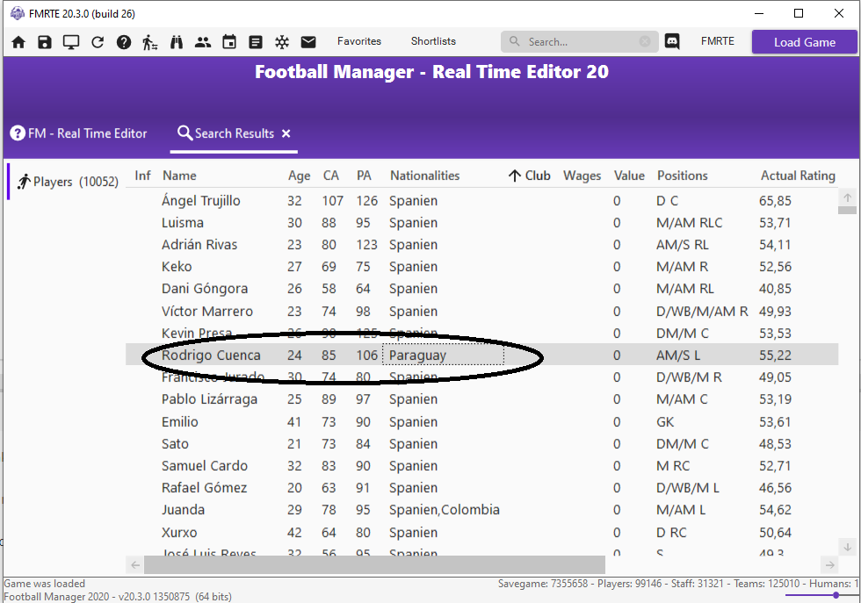This screenshot has height=603, width=861.
Task: Click the Load Game button
Action: tap(805, 42)
